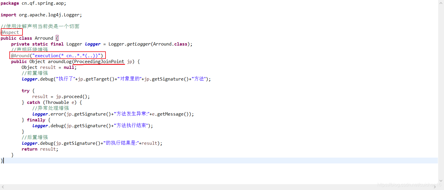Click the 'ProceedingJoinPoint' parameter type
The height and width of the screenshot is (190, 444).
coord(99,62)
